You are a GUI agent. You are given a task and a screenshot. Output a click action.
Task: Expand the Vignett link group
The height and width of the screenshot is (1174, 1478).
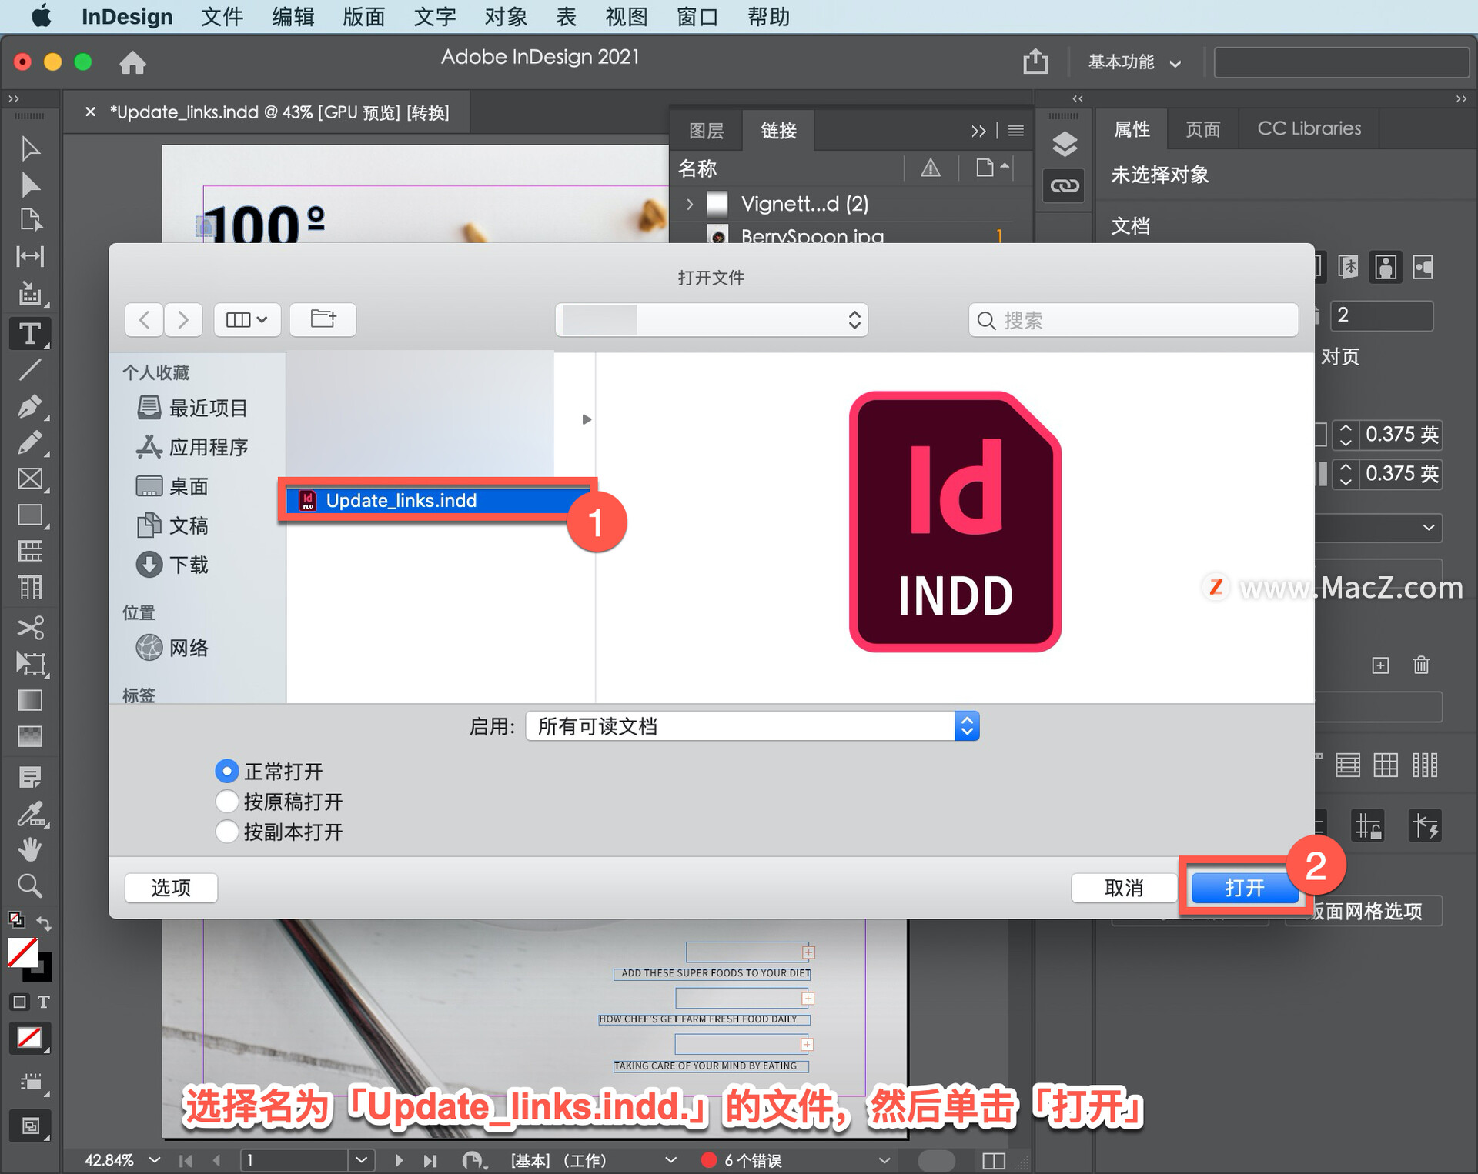(x=690, y=204)
